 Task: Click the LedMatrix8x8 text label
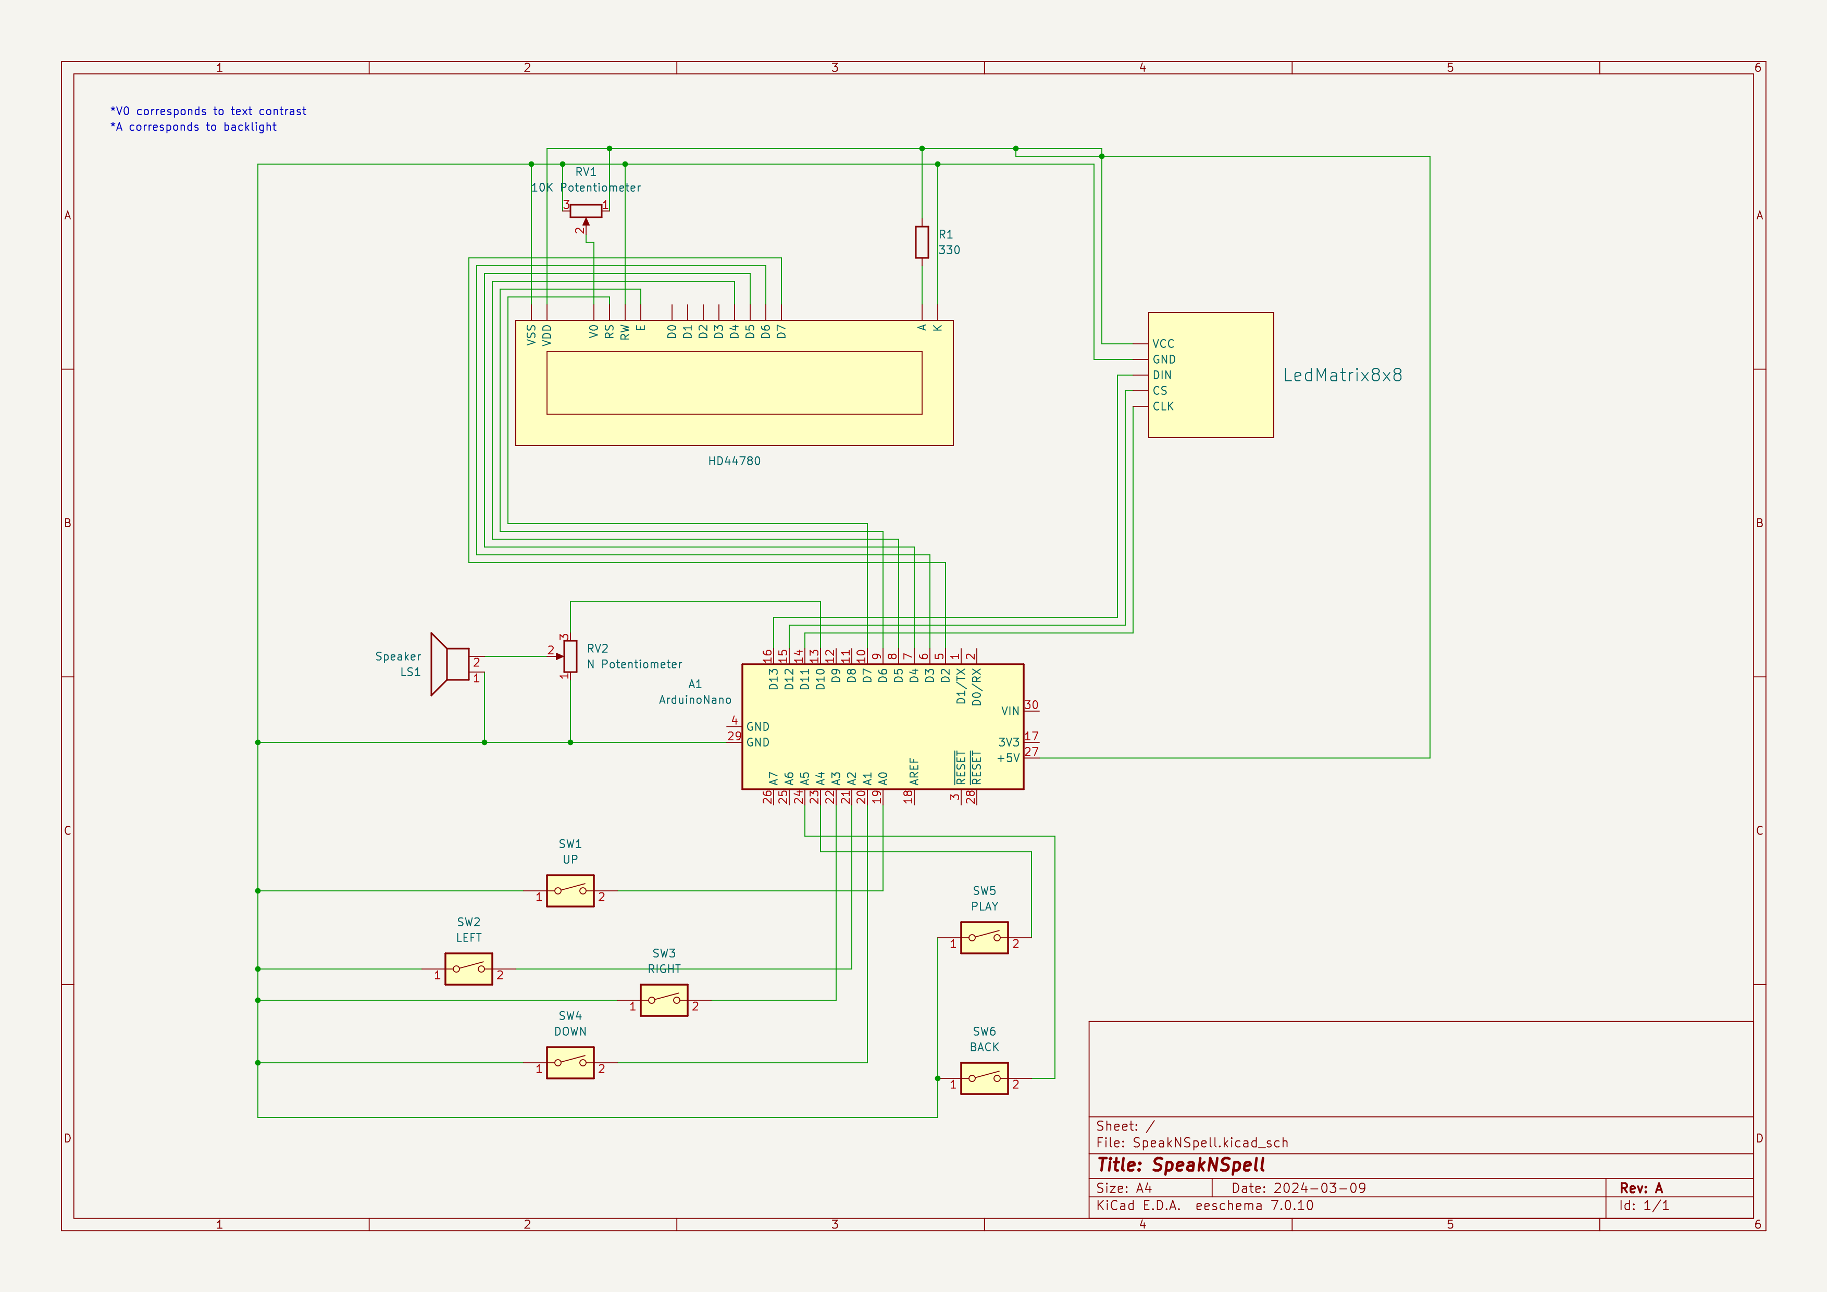1343,375
